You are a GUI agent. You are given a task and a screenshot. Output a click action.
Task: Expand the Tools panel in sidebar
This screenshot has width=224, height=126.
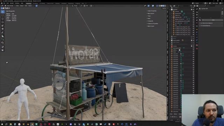[149, 16]
